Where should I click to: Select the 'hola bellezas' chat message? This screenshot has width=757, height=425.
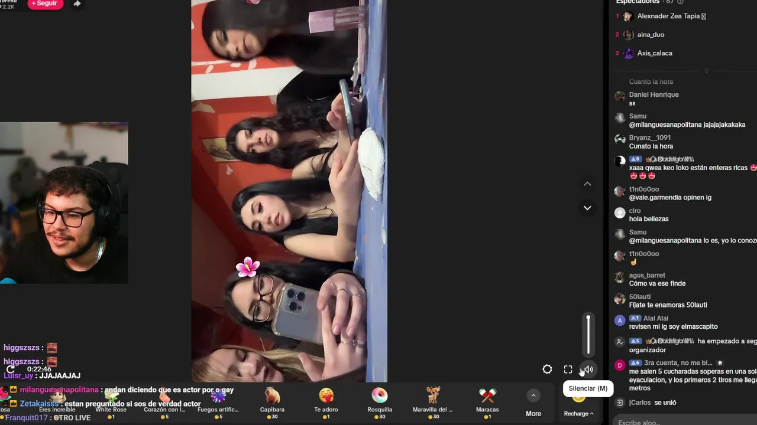coord(649,219)
